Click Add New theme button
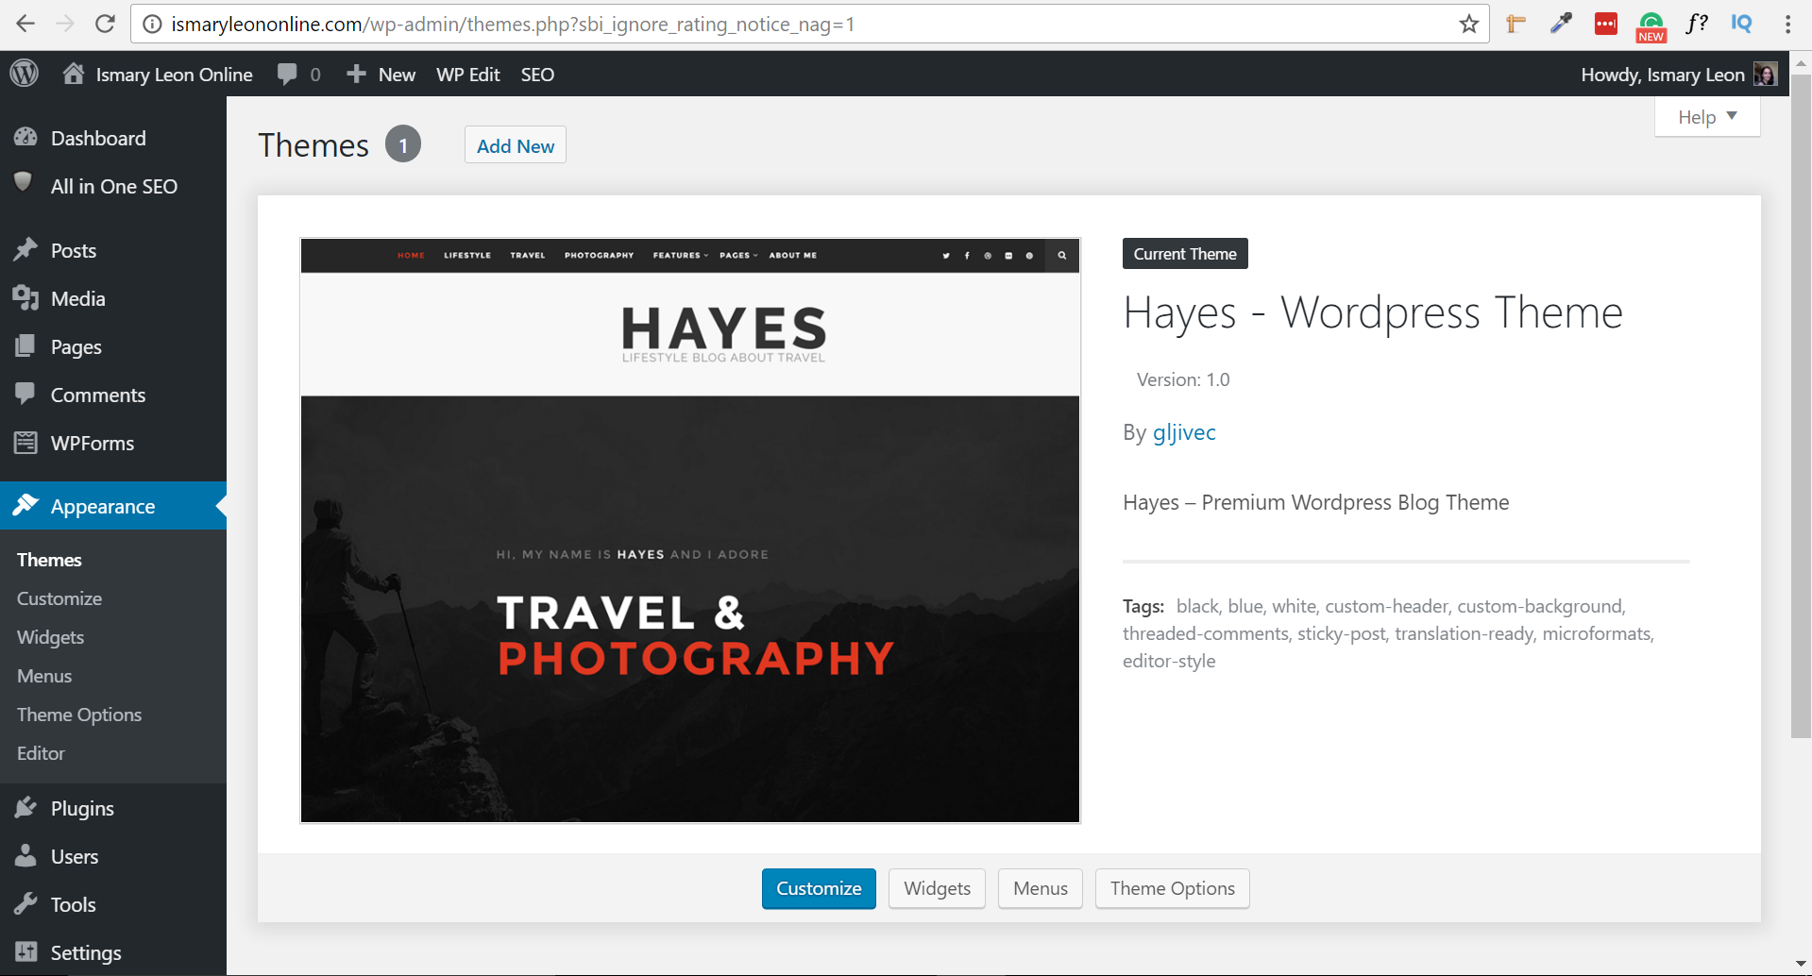The image size is (1812, 976). tap(516, 145)
